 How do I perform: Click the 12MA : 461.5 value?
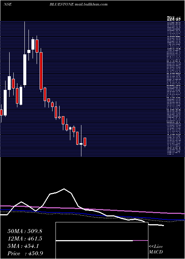point(25,239)
